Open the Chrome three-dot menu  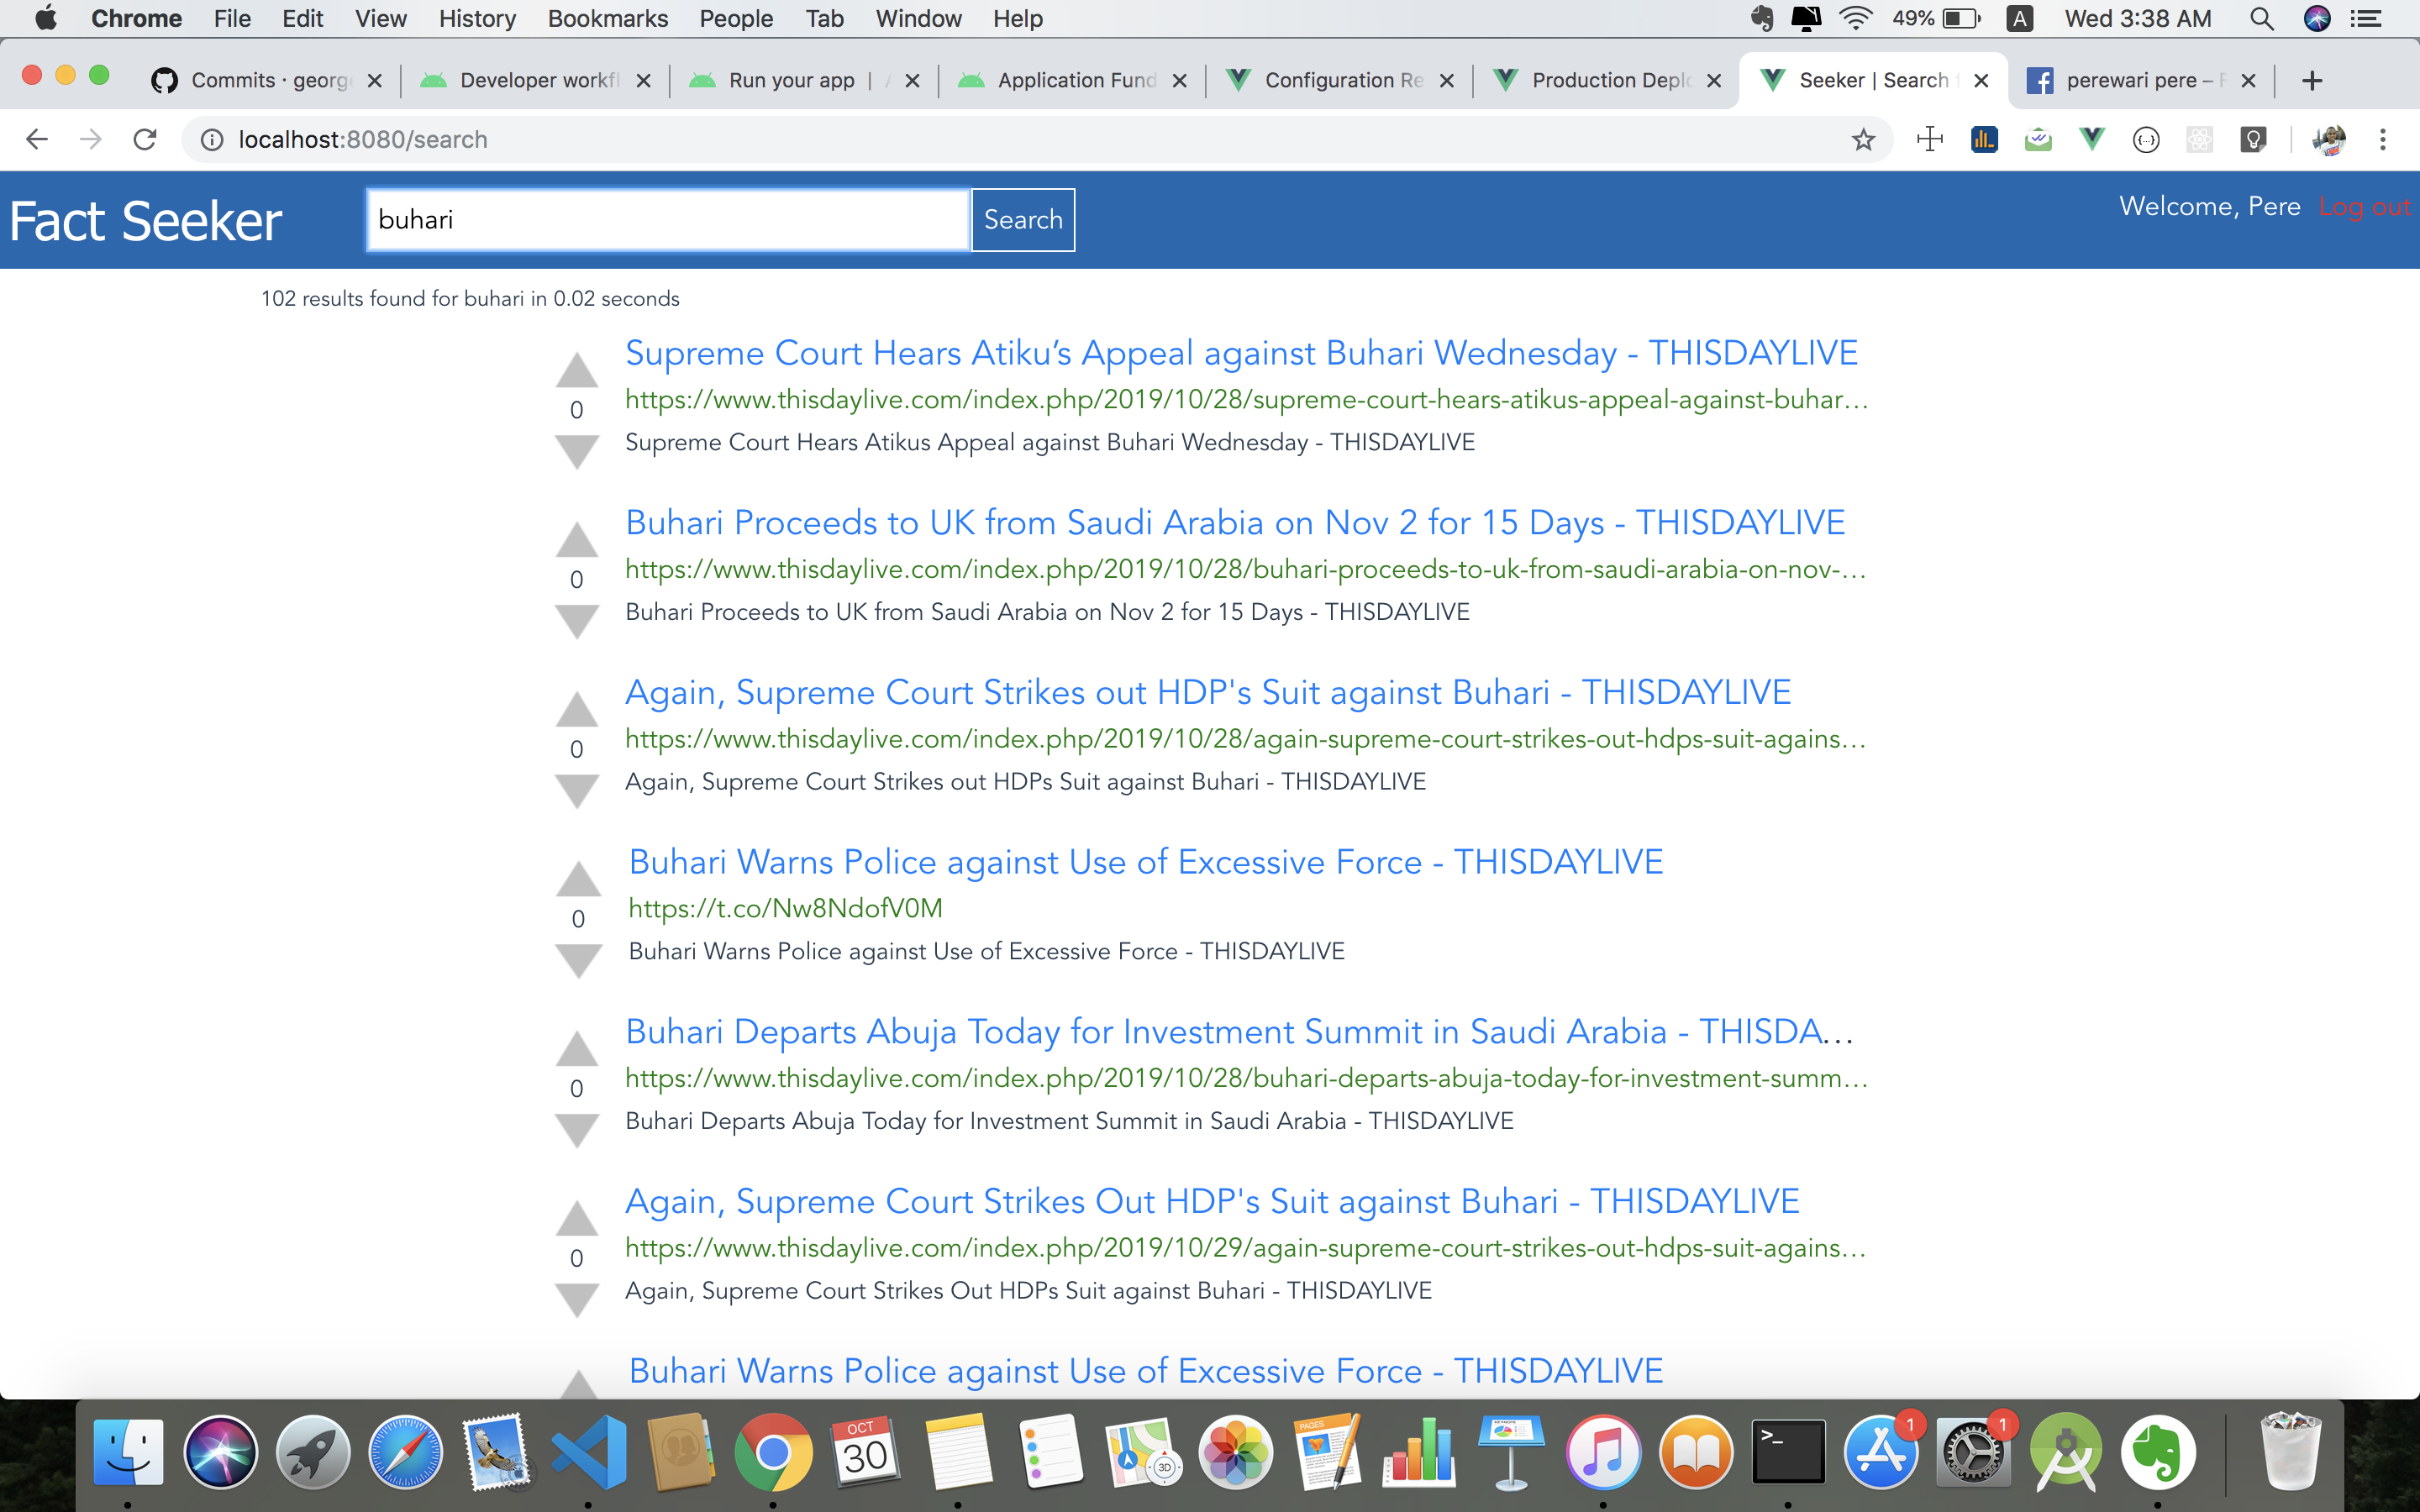[2383, 139]
